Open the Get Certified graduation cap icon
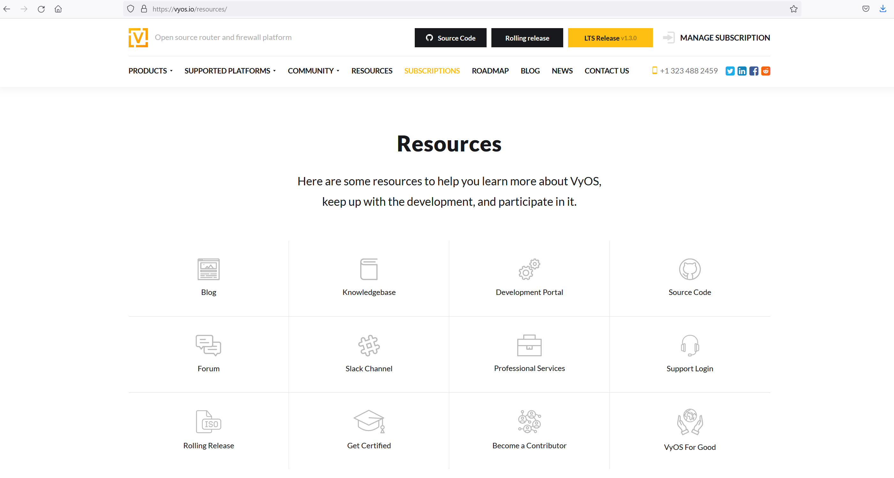Screen dimensions: 894x478 click(x=368, y=422)
